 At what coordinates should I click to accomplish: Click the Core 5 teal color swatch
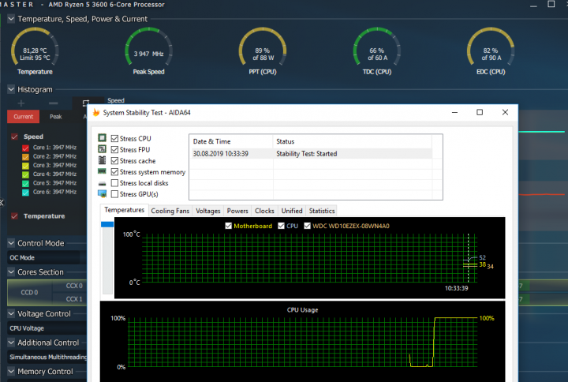25,183
